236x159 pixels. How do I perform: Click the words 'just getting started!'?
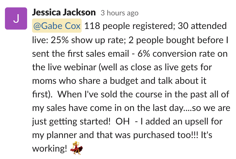point(71,122)
